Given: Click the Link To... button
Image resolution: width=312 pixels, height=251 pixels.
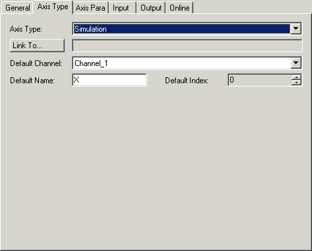Looking at the screenshot, I should (x=37, y=46).
